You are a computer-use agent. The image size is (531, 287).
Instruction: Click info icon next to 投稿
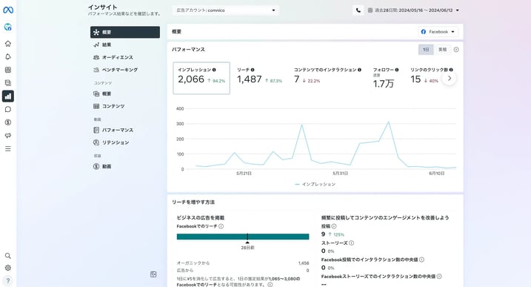[334, 226]
